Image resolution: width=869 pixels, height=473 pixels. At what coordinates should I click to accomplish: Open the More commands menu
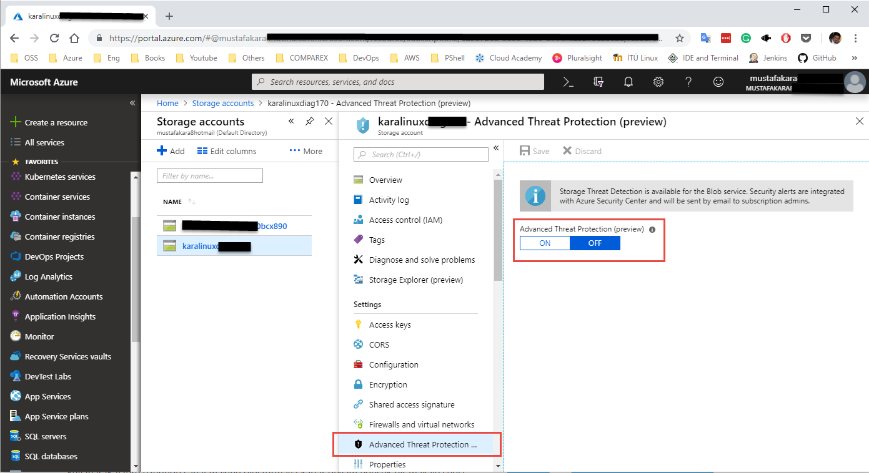(306, 151)
